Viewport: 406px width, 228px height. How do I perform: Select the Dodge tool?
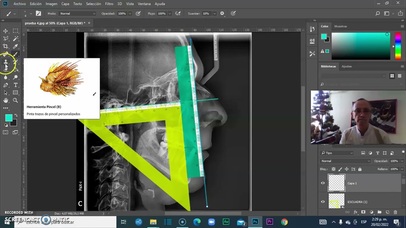coord(15,77)
